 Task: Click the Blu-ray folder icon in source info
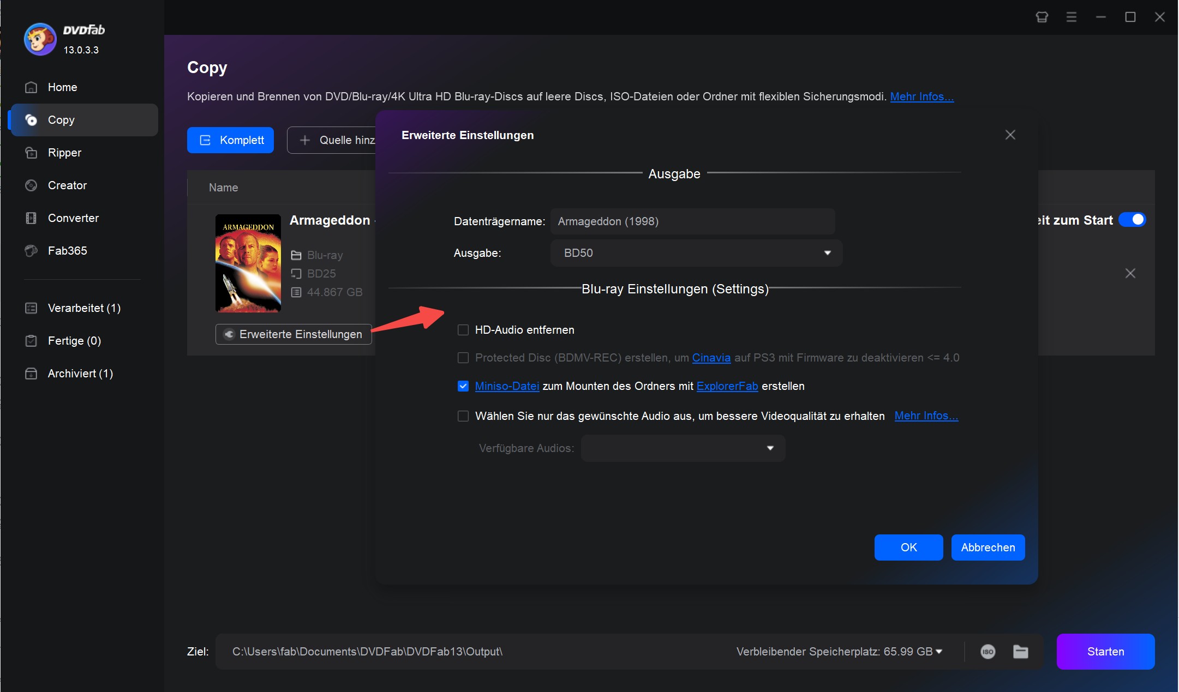click(296, 255)
